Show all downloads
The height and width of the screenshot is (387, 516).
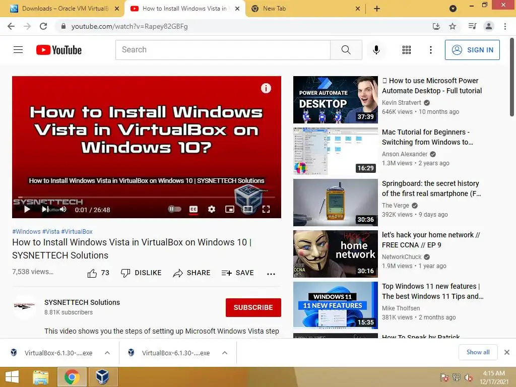478,352
